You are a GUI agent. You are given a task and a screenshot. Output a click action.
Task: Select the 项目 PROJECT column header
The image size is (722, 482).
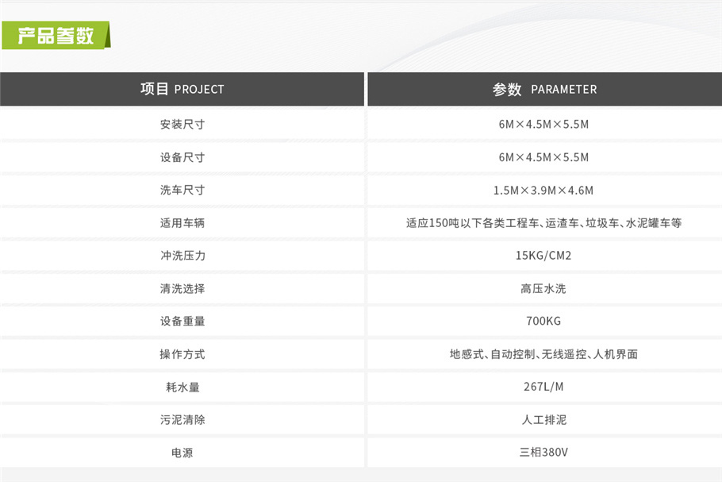tap(182, 89)
